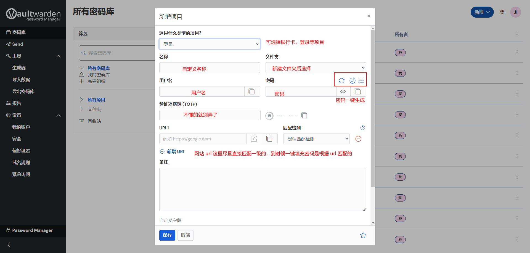
Task: Select 我的密码库 filter
Action: (x=99, y=75)
